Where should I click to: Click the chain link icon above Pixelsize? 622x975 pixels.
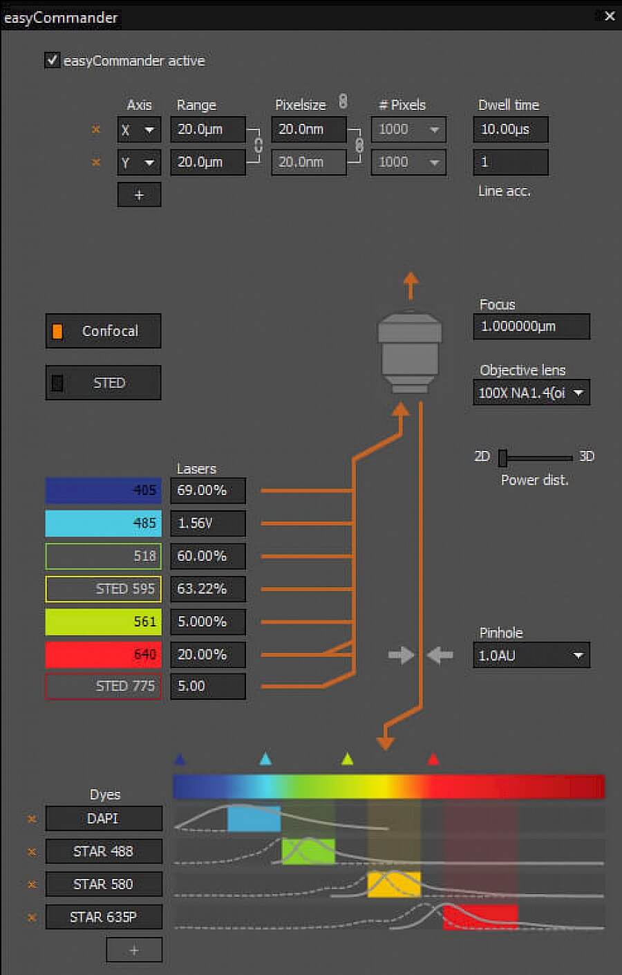[x=343, y=102]
